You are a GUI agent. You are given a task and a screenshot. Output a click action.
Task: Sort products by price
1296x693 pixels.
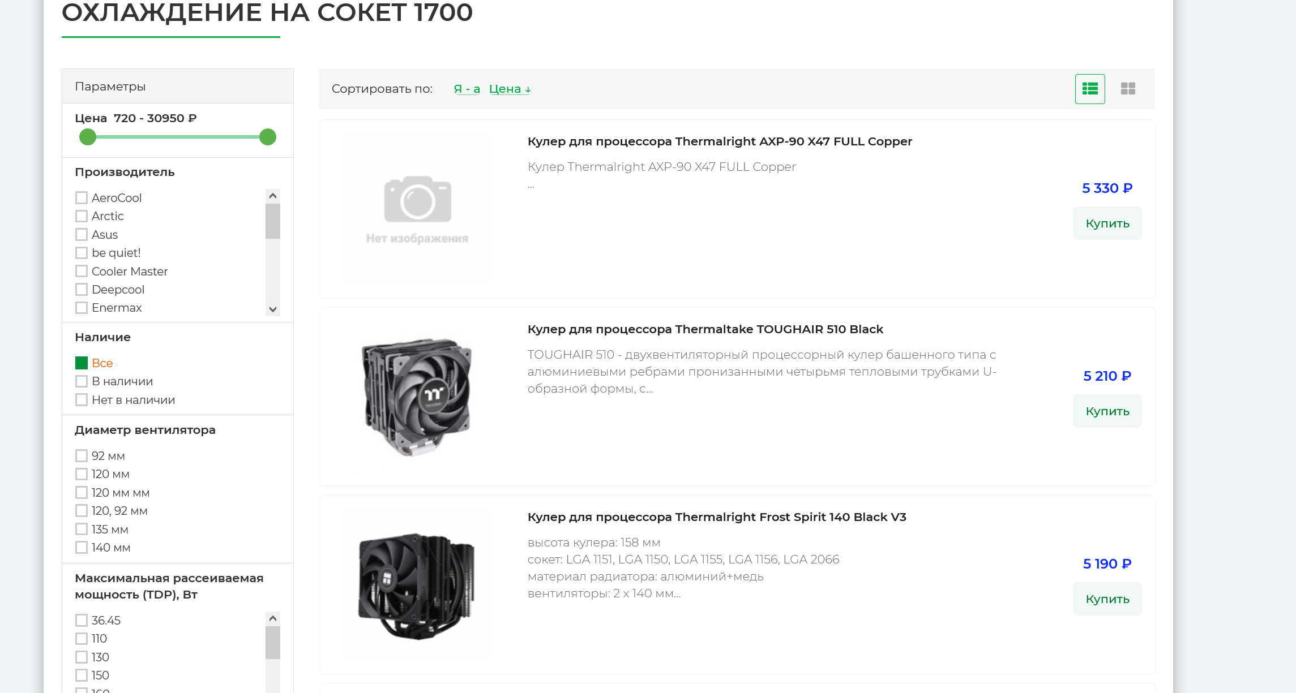(510, 89)
